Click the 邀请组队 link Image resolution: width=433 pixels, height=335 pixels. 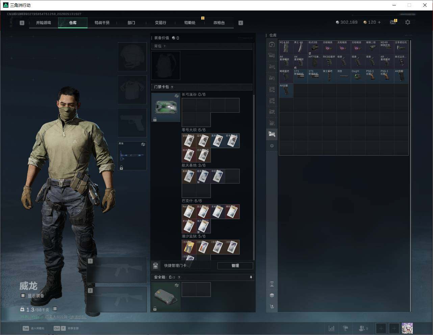tap(78, 317)
